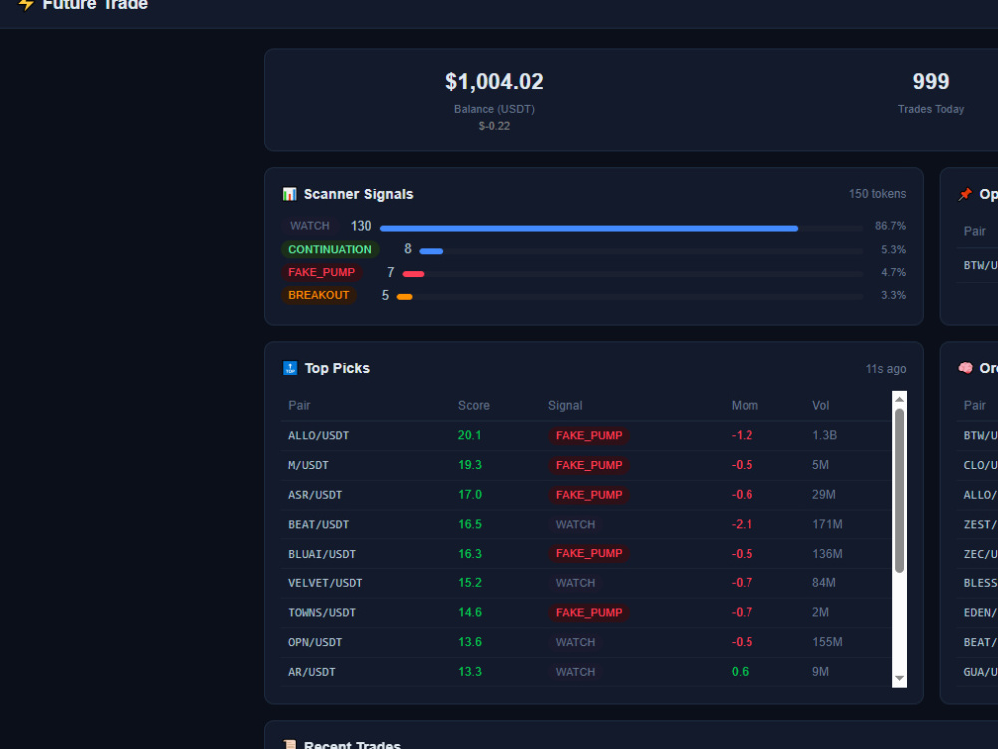Click EDEN pair in right panel
998x749 pixels.
(980, 613)
